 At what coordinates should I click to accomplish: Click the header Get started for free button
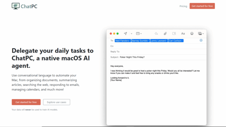[x=202, y=6]
